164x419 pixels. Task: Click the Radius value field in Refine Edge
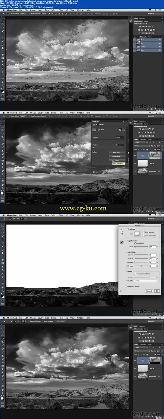tap(153, 247)
